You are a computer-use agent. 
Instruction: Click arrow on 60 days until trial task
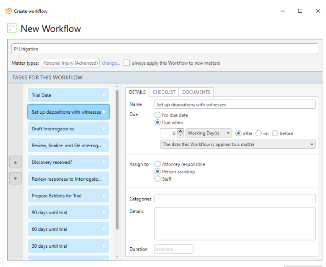[104, 229]
